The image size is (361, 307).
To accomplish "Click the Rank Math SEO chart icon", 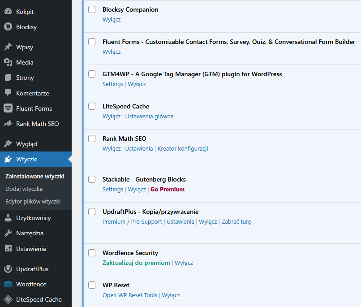I will click(8, 124).
